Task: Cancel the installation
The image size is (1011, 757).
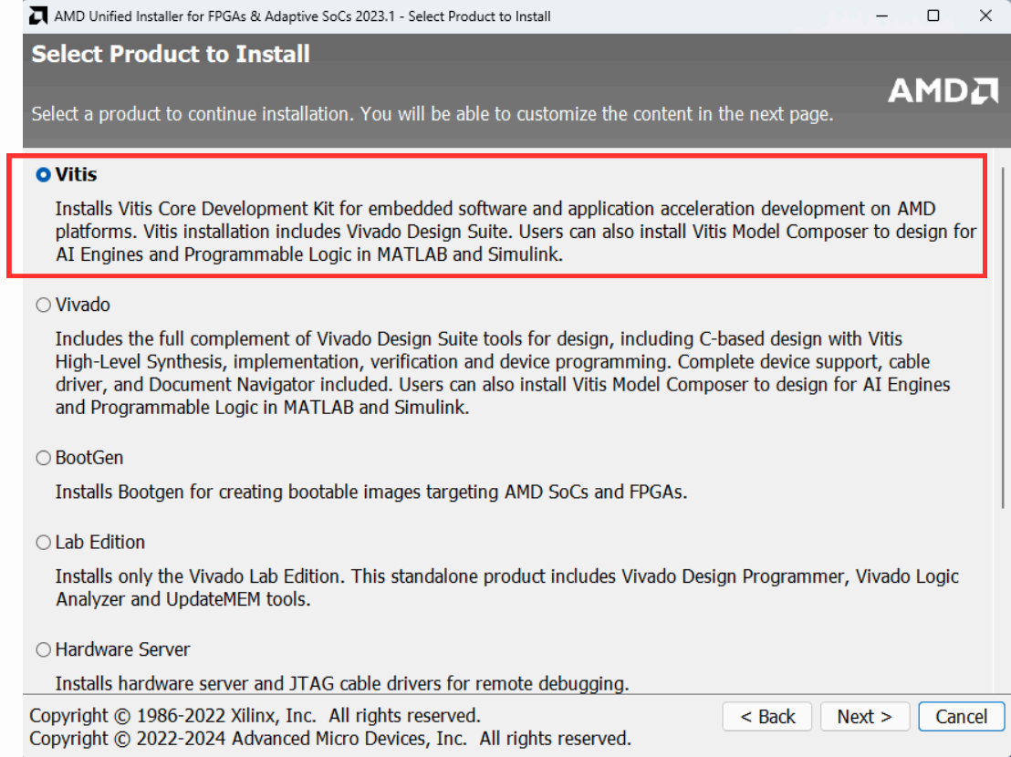Action: [961, 717]
